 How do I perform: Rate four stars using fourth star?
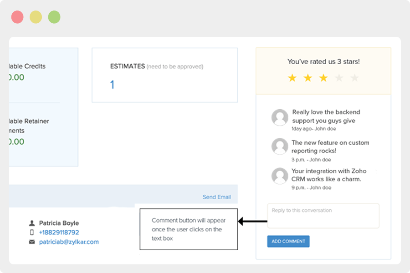point(339,78)
